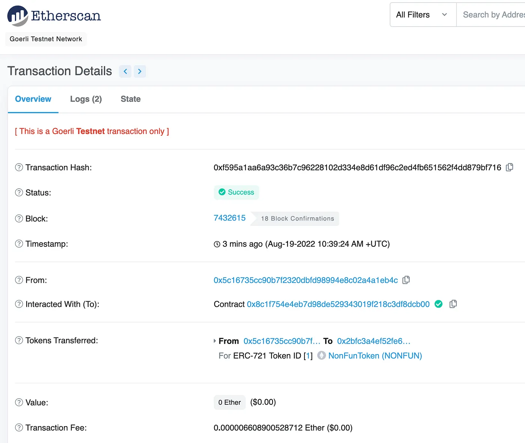Copy the From address
Image resolution: width=525 pixels, height=443 pixels.
pyautogui.click(x=406, y=280)
